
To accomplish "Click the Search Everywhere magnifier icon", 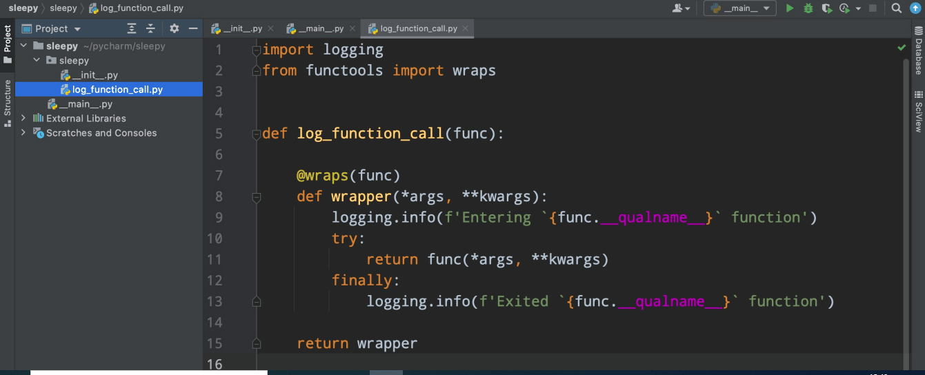I will tap(896, 8).
